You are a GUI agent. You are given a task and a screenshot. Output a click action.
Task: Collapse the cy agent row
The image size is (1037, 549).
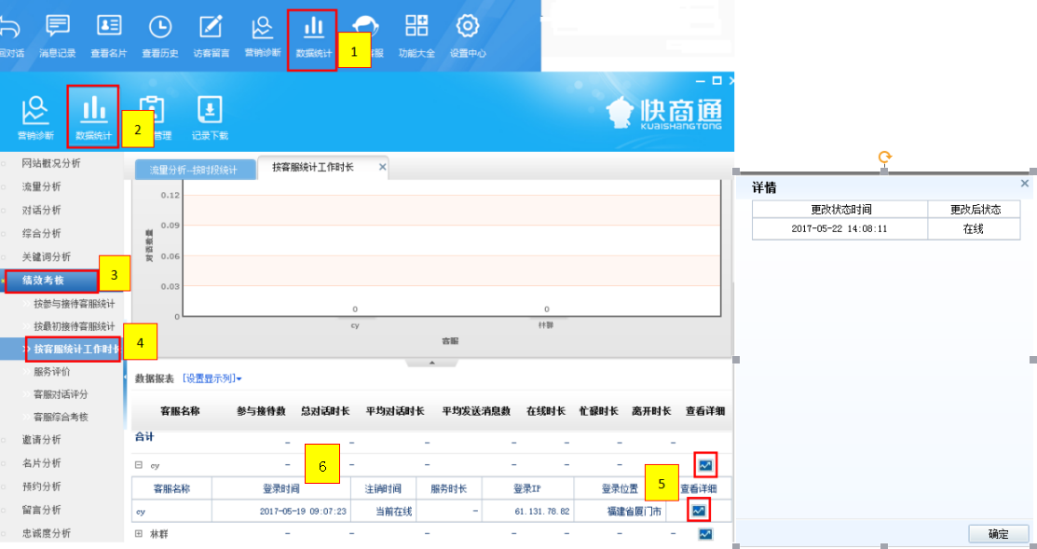point(139,464)
